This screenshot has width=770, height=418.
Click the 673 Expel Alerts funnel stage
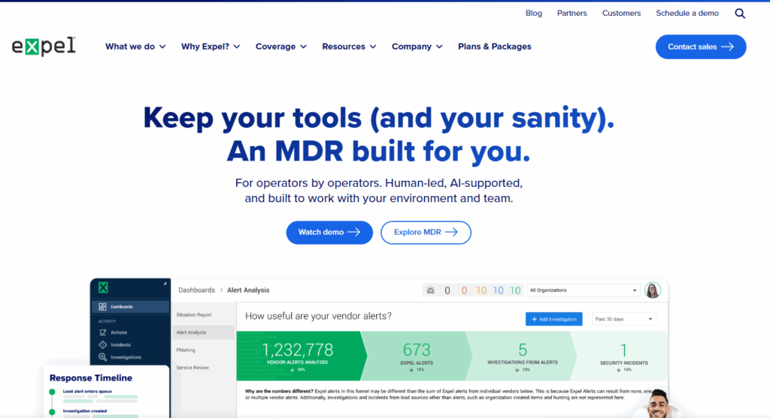pos(417,356)
